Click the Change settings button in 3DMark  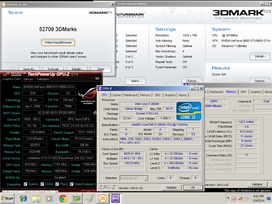click(192, 80)
